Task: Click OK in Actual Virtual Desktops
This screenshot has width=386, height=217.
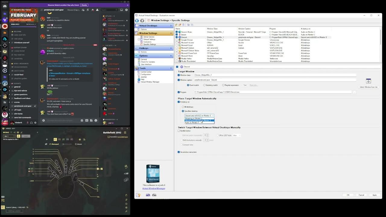Action: tap(348, 195)
